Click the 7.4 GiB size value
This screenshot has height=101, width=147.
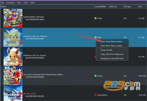pos(141,18)
